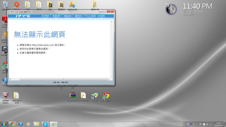Launch the Battlefield game shortcut on the desktop
The image size is (226, 127).
(4, 51)
